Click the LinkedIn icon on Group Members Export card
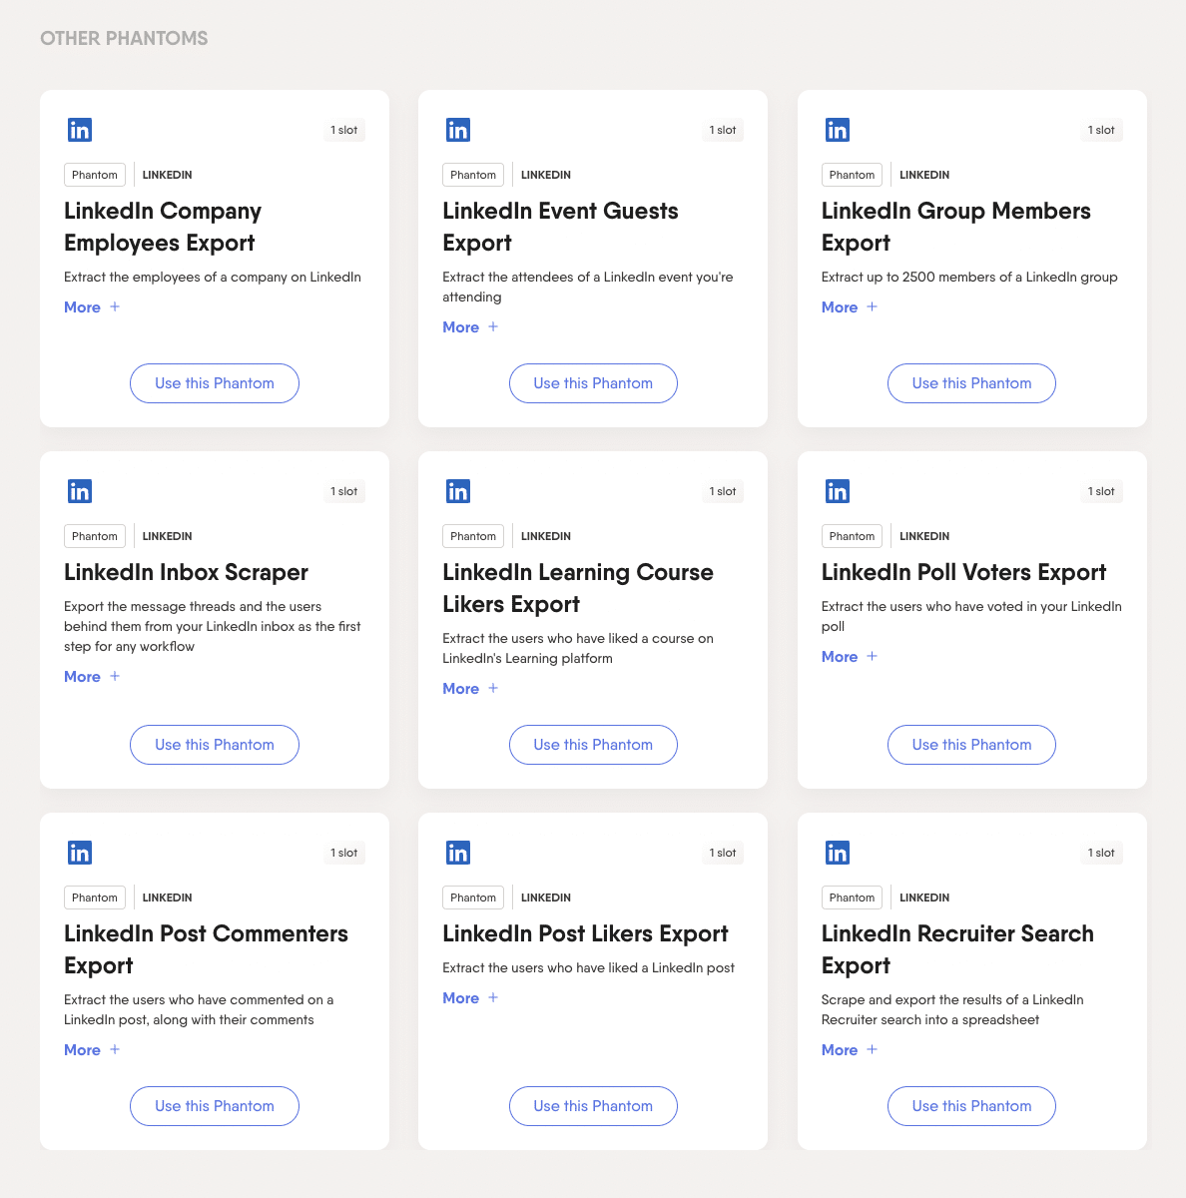1186x1198 pixels. [837, 129]
